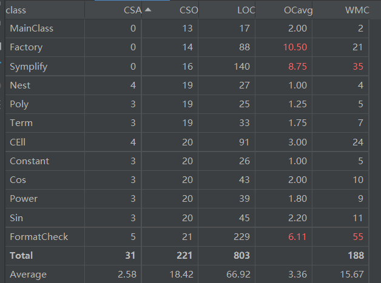Select the Term class row
This screenshot has height=283, width=381.
21,123
